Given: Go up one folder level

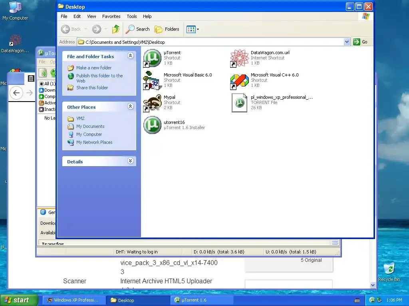Looking at the screenshot, I should (115, 29).
